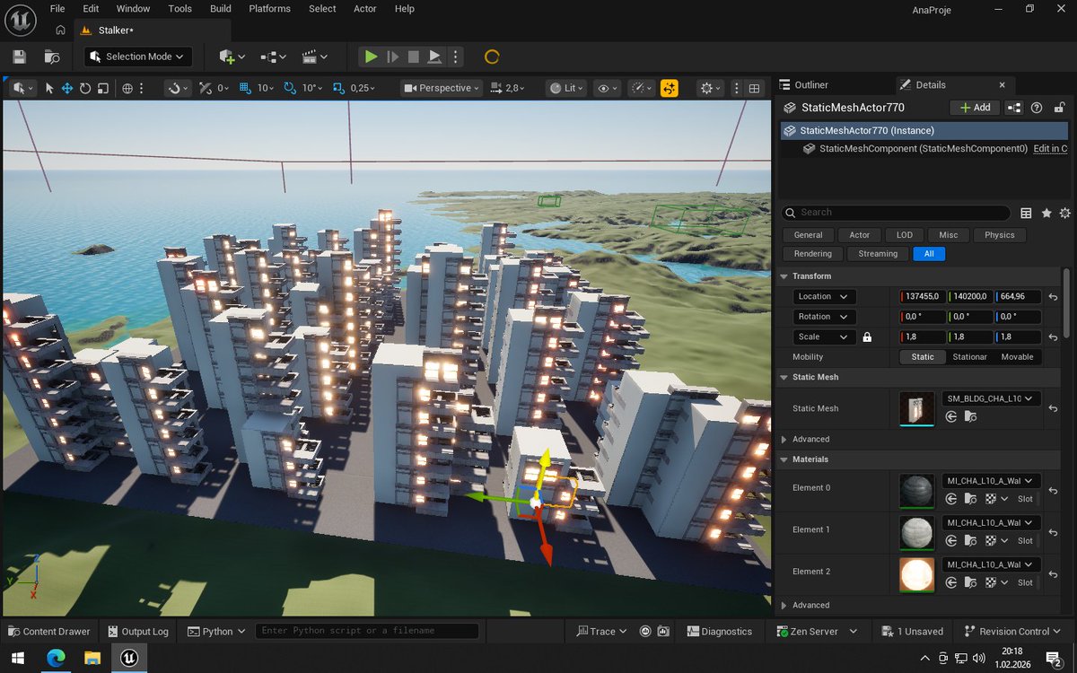The height and width of the screenshot is (673, 1077).
Task: Choose the Select objects arrow tool in the viewport
Action: click(x=49, y=88)
